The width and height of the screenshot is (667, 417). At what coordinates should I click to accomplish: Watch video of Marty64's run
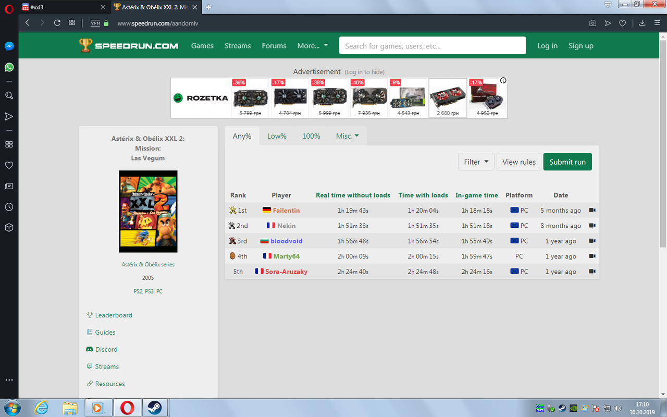592,256
